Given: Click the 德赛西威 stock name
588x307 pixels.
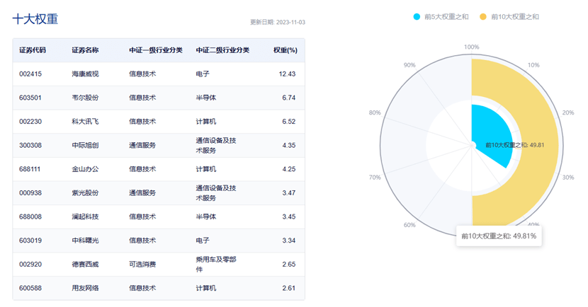Looking at the screenshot, I should [85, 265].
